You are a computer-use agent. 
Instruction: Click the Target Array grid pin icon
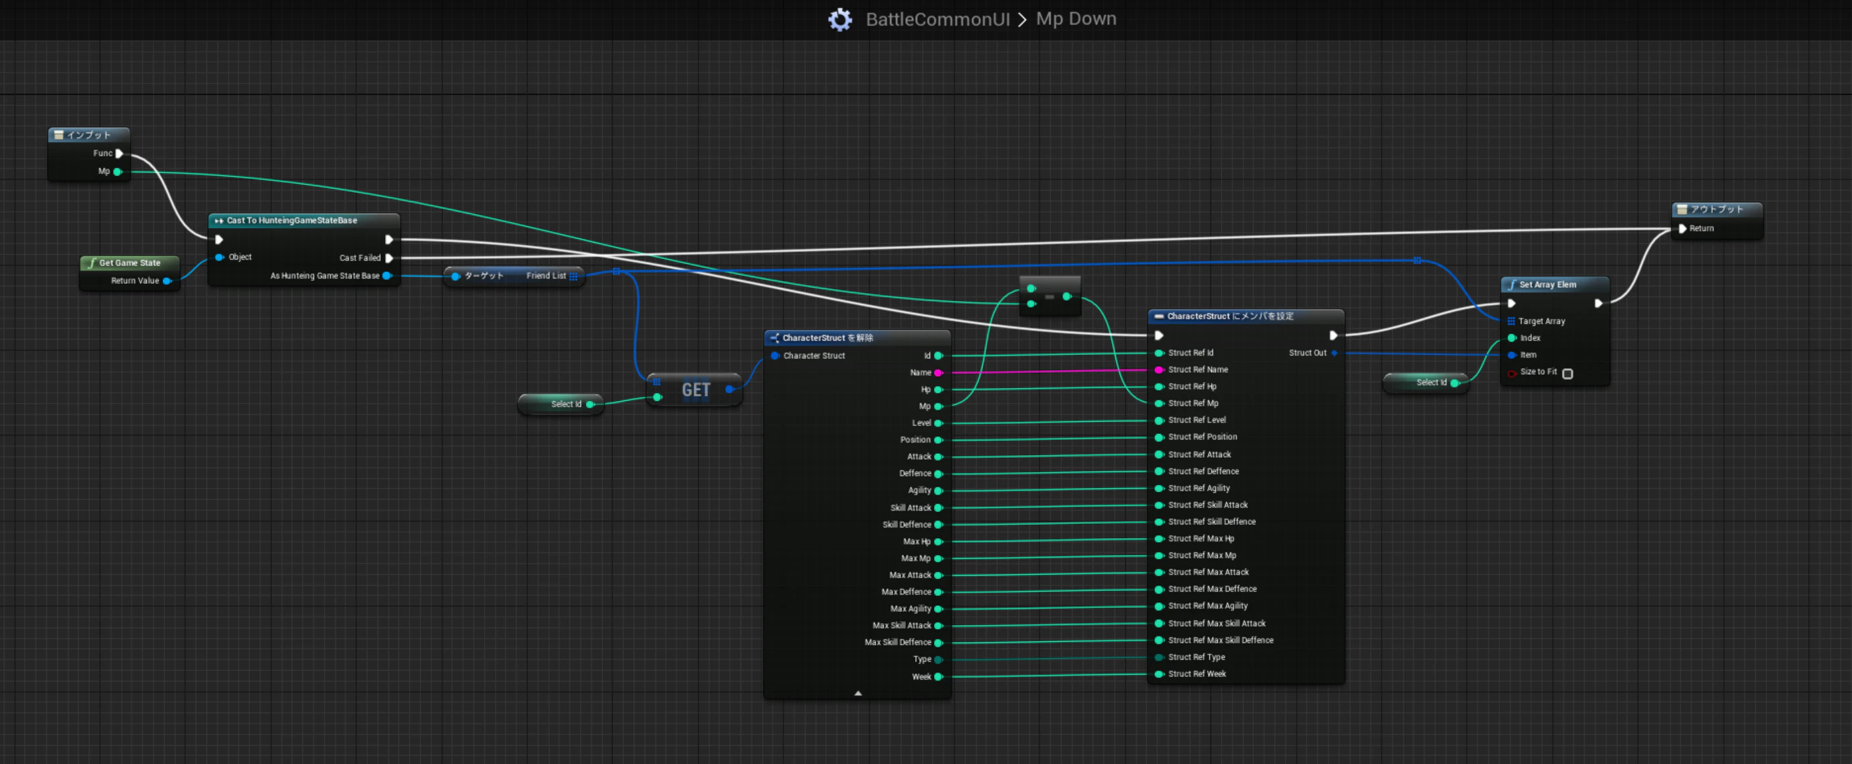tap(1511, 321)
